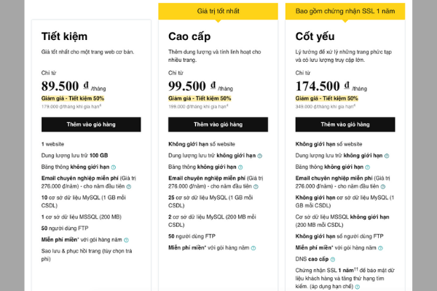
Task: Click free domain help icon in Cao cấp
Action: [253, 248]
